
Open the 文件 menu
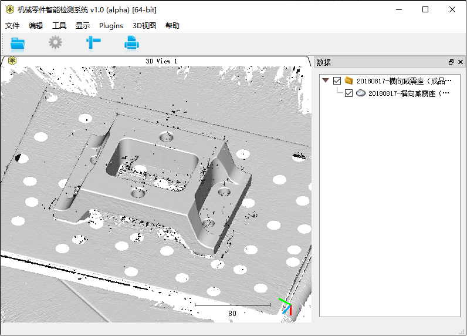coord(12,26)
